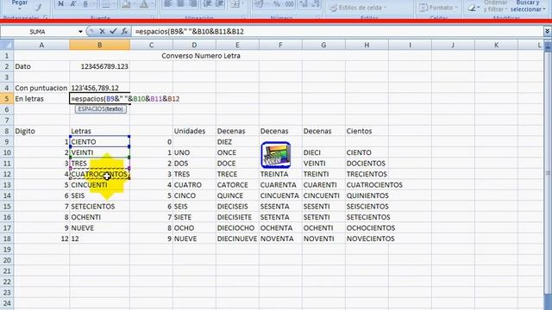Increase indent in alignment group
Viewport: 552px width, 310px height.
click(x=220, y=3)
